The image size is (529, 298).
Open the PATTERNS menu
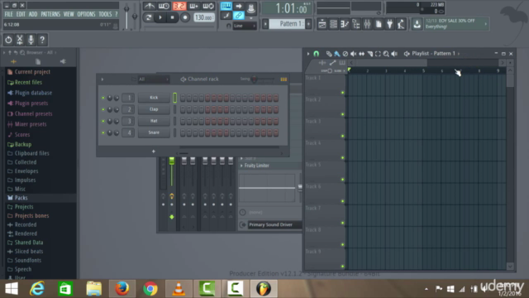click(50, 14)
